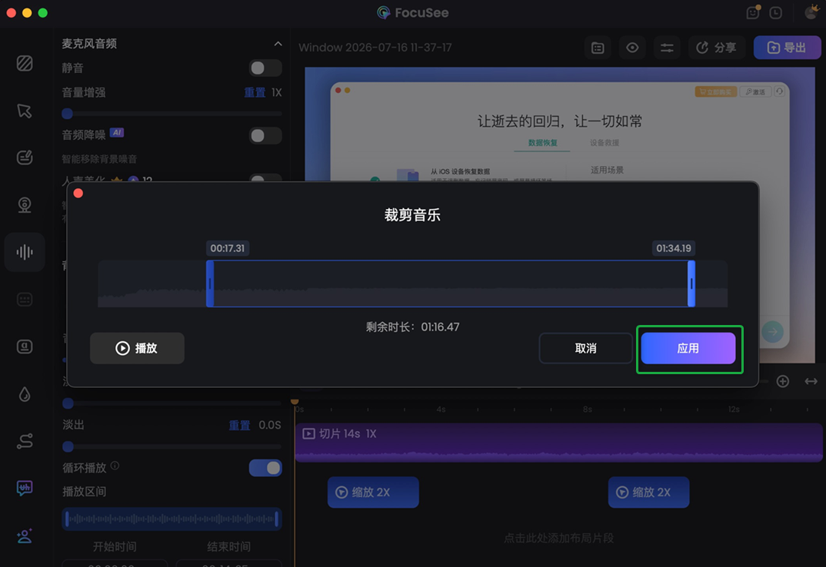Viewport: 826px width, 567px height.
Task: Toggle the 静音 mute switch
Action: [265, 68]
